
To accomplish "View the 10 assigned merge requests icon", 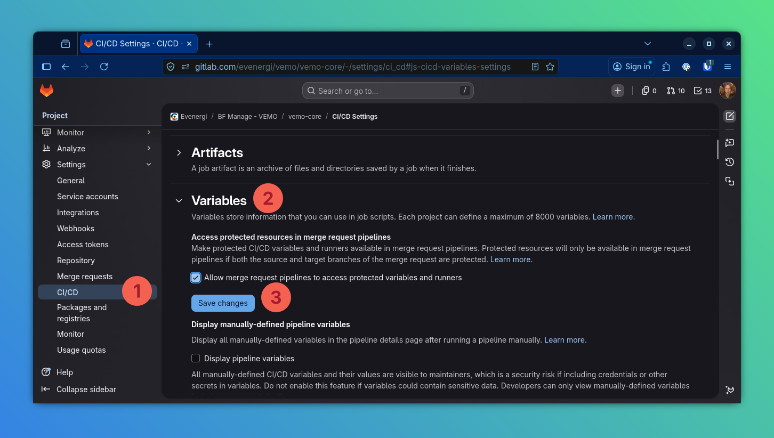I will click(675, 91).
